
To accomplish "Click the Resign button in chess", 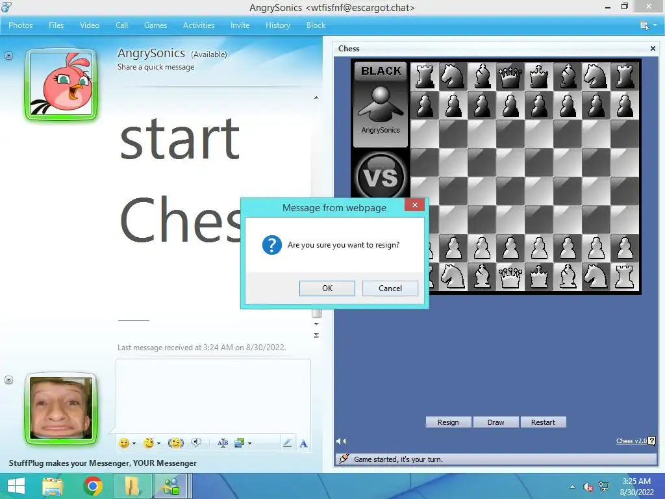I will (448, 422).
